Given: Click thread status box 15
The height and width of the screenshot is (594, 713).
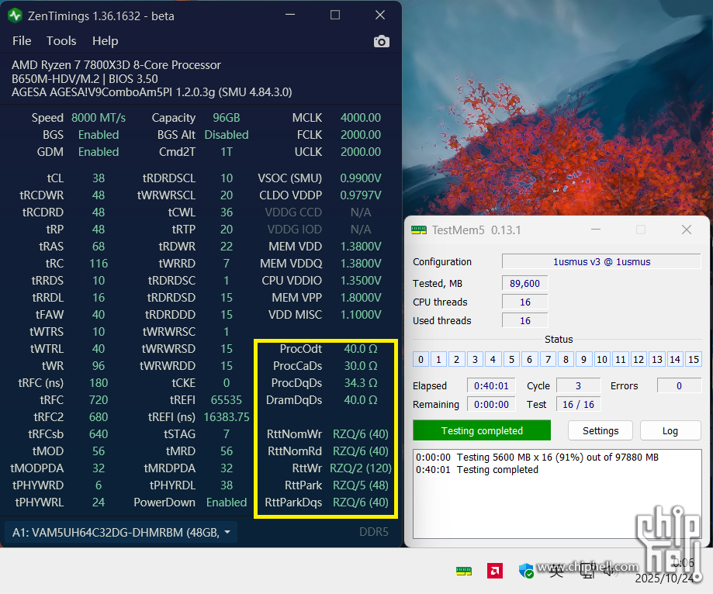Looking at the screenshot, I should [694, 359].
